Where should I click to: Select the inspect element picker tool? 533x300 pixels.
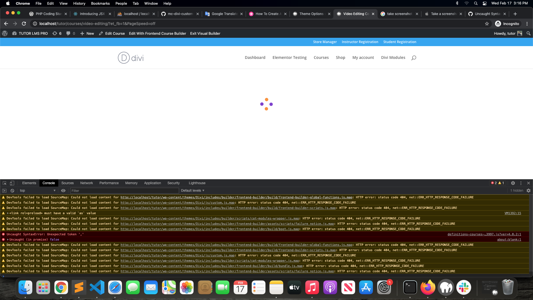pyautogui.click(x=4, y=183)
